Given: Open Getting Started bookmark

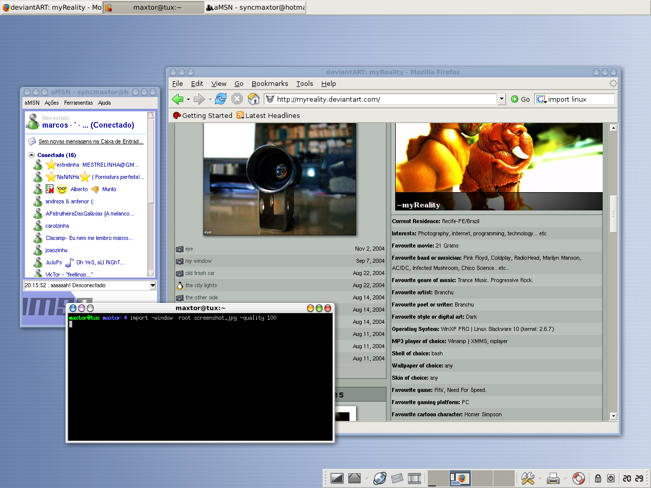Looking at the screenshot, I should pos(202,115).
